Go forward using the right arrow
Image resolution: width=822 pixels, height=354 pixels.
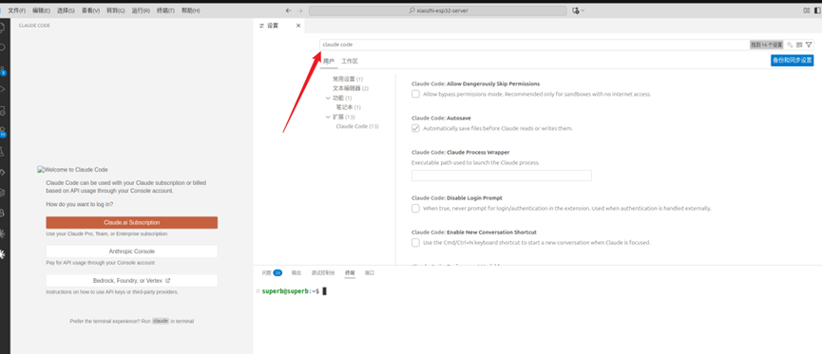coord(300,10)
